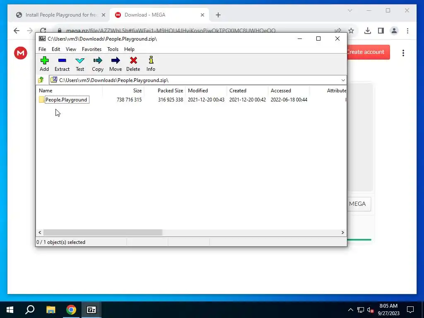
Task: Show hidden tray icons chevron
Action: tap(350, 310)
